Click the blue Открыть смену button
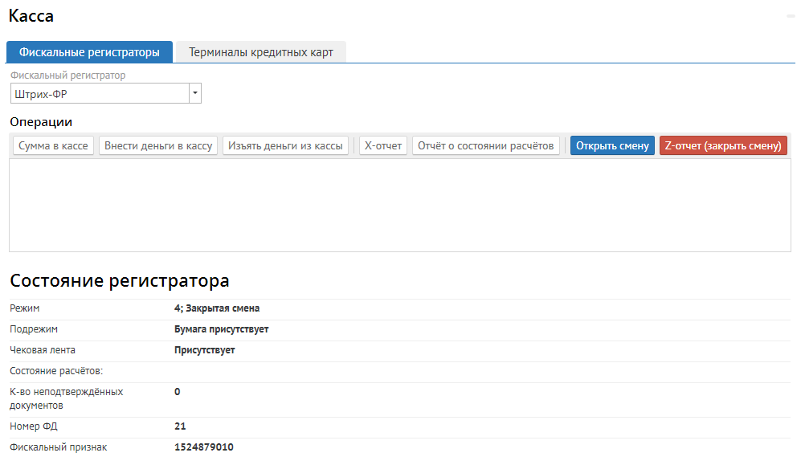Viewport: 801px width, 465px height. point(612,146)
